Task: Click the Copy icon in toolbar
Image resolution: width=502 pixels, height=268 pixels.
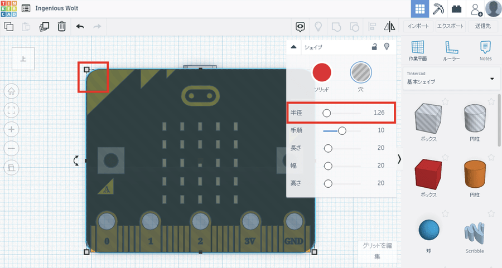Action: pyautogui.click(x=9, y=26)
